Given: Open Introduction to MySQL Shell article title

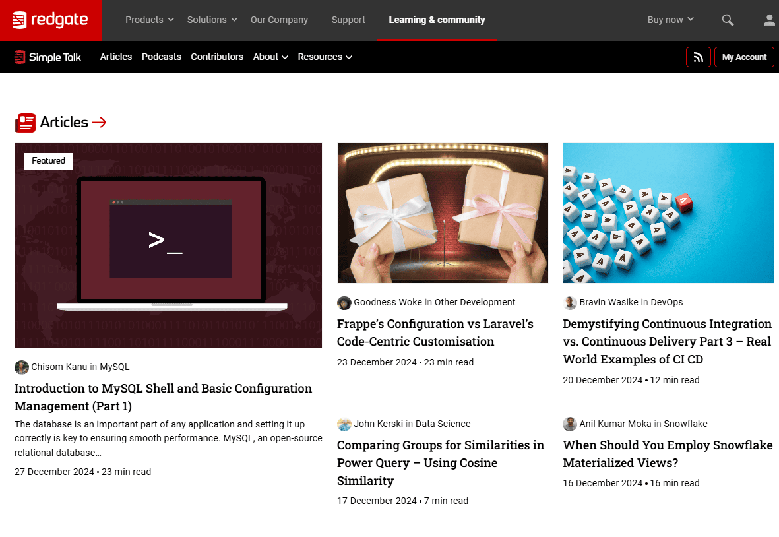Looking at the screenshot, I should [x=163, y=397].
